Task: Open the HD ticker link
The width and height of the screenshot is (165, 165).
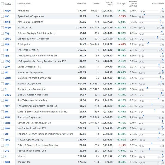Action: 6,50
